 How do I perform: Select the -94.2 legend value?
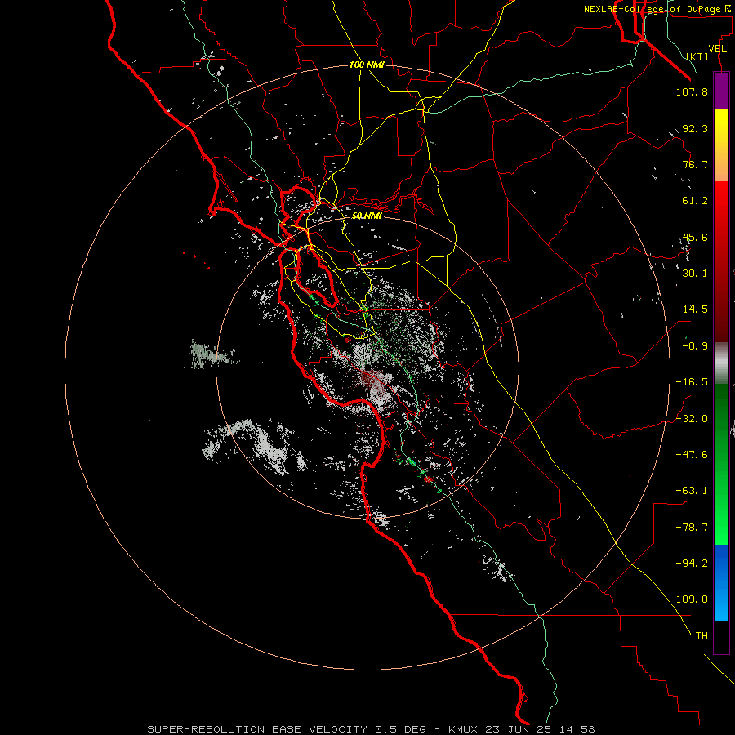pyautogui.click(x=692, y=563)
